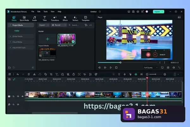The image size is (190, 127).
Task: Click the timeline layout grid icon
Action: (x=9, y=74)
